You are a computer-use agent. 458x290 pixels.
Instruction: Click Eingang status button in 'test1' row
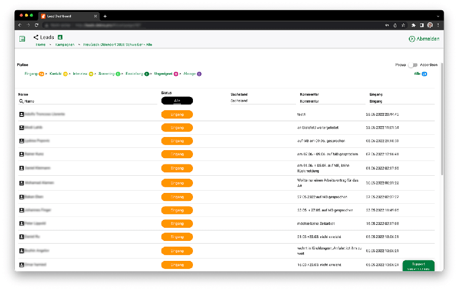pos(177,114)
